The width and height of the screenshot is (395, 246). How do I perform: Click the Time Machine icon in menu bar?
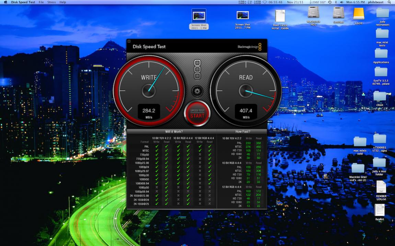pos(330,2)
